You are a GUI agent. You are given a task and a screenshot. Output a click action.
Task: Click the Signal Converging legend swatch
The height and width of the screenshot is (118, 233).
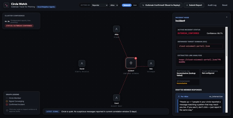click(x=7, y=101)
